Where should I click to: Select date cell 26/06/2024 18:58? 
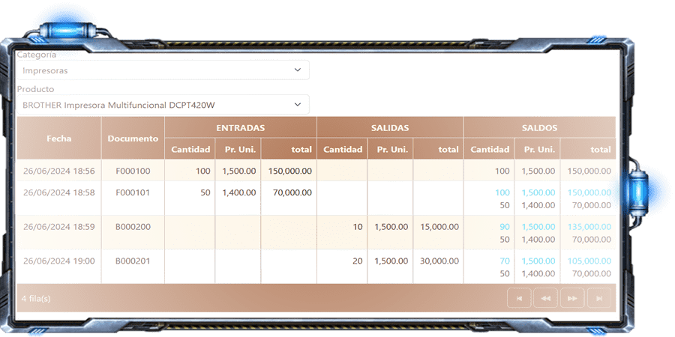coord(59,192)
